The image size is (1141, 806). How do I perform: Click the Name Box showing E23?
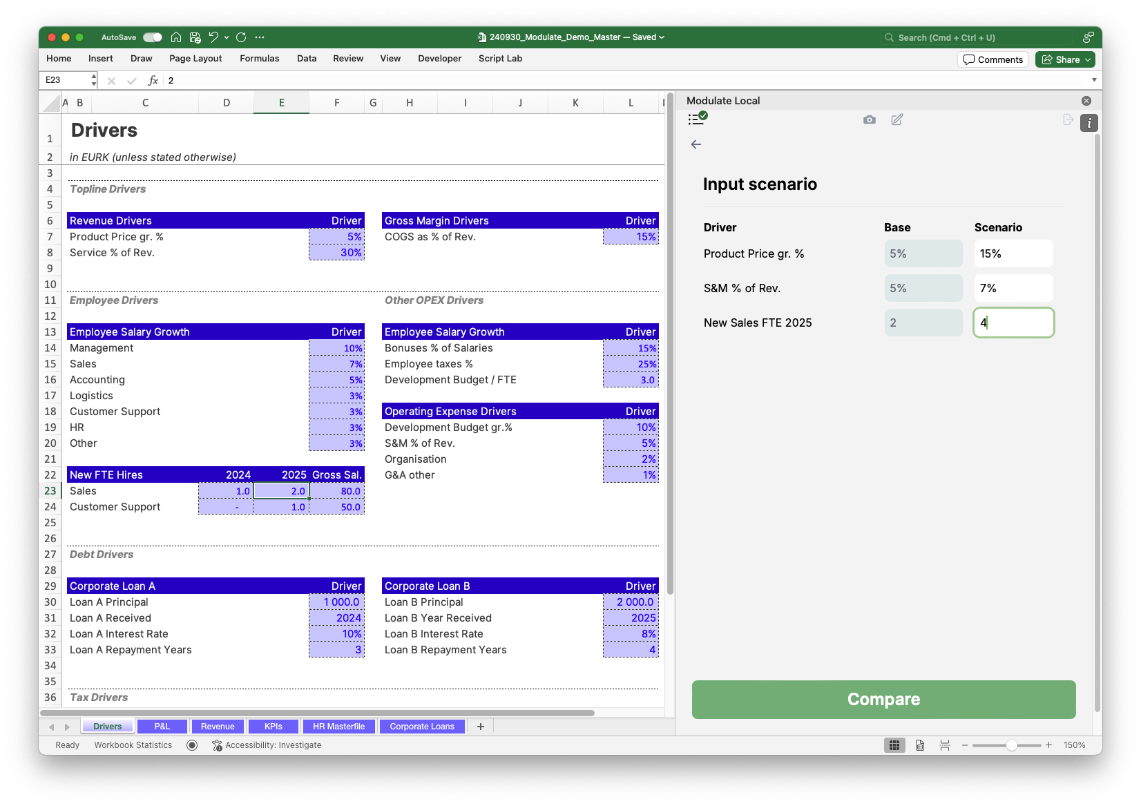click(66, 80)
